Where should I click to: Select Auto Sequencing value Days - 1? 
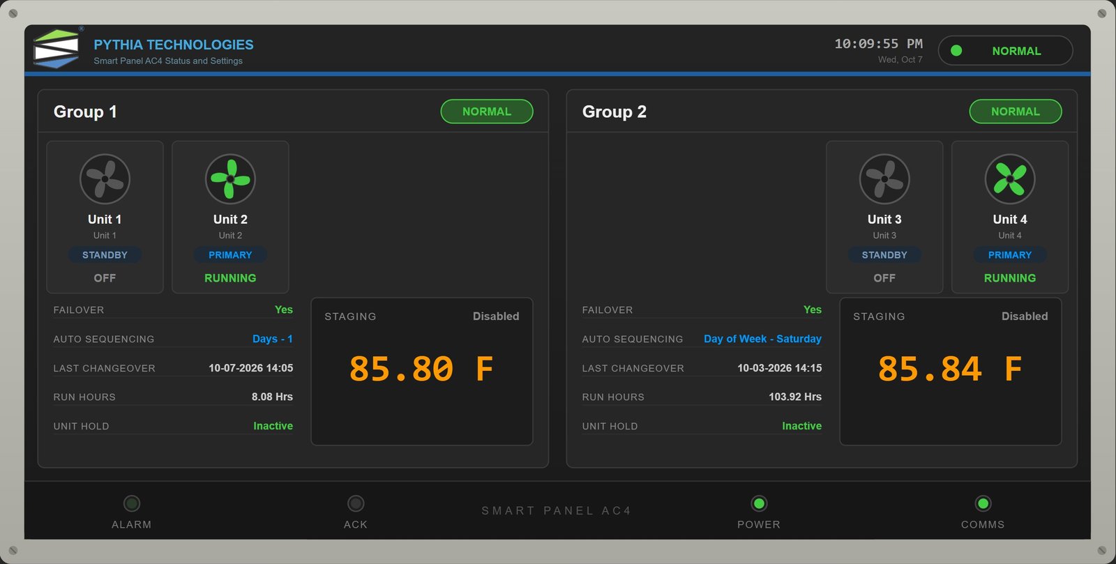pos(273,339)
